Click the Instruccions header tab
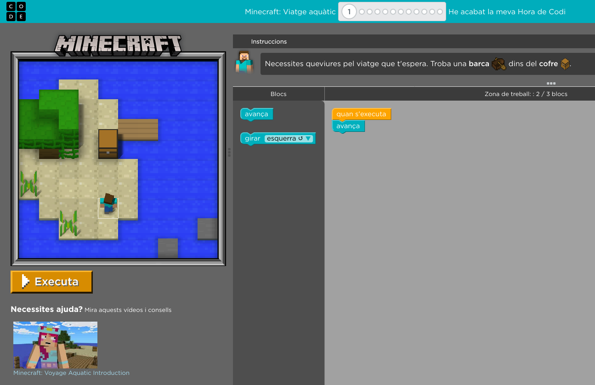 269,41
